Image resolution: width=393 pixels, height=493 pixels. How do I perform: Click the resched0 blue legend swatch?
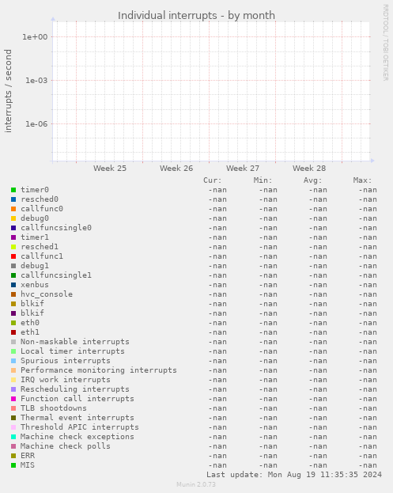point(13,199)
